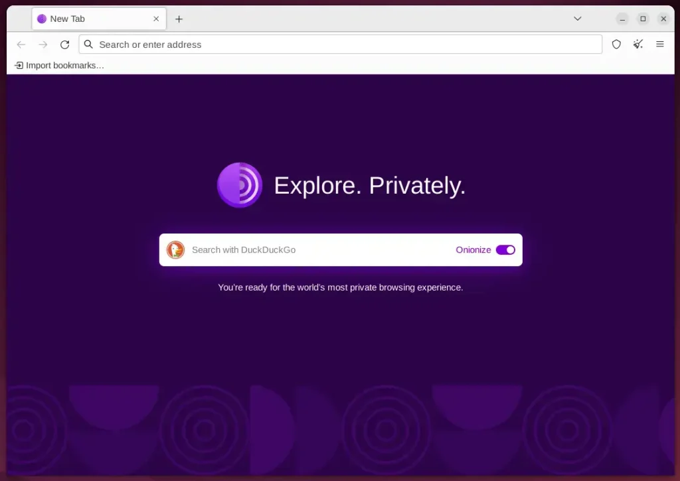Click the Tor favicon on New Tab
The image size is (680, 481).
(42, 19)
